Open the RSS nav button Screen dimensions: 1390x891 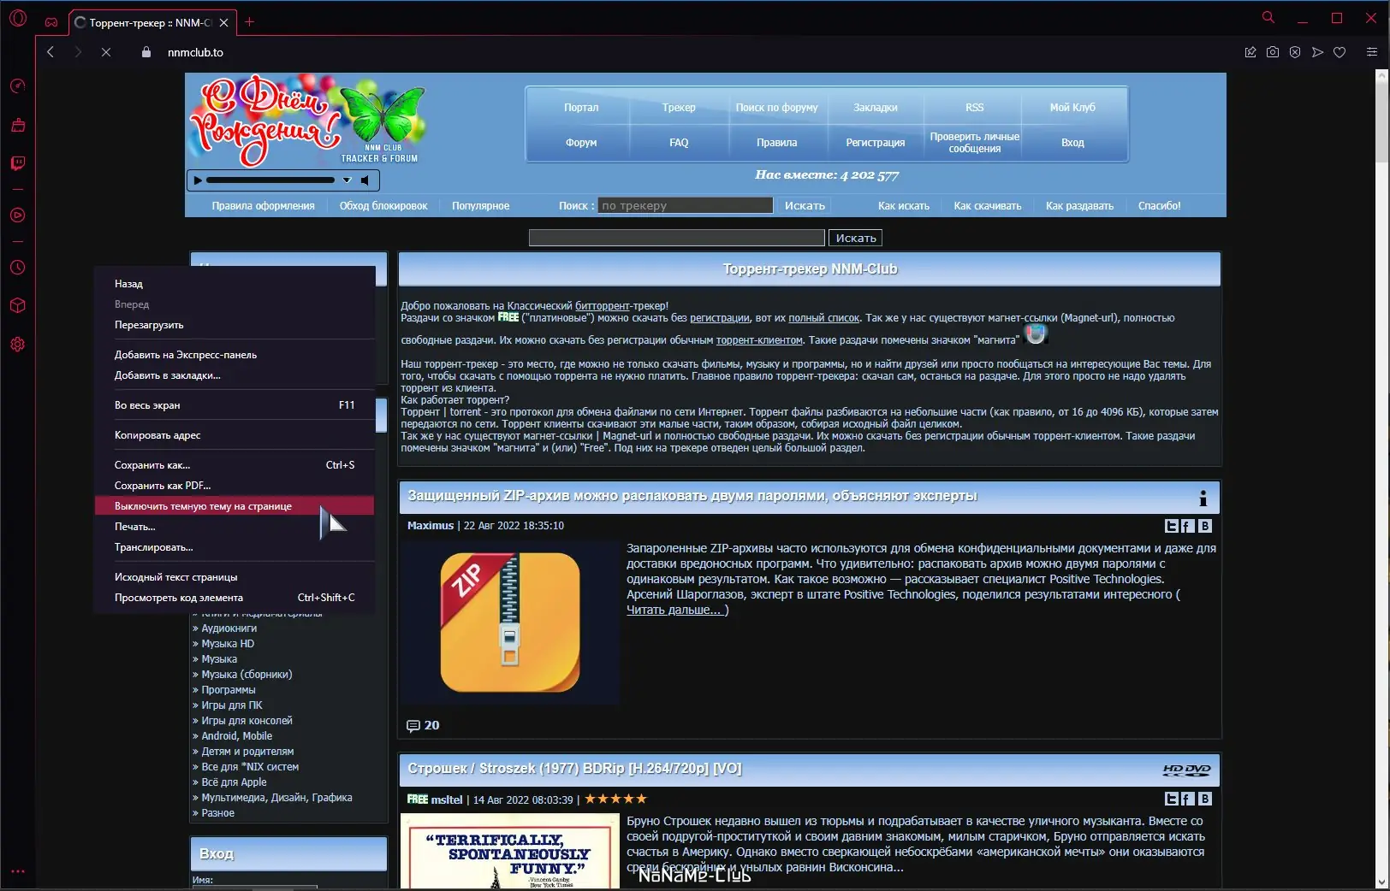pyautogui.click(x=974, y=108)
